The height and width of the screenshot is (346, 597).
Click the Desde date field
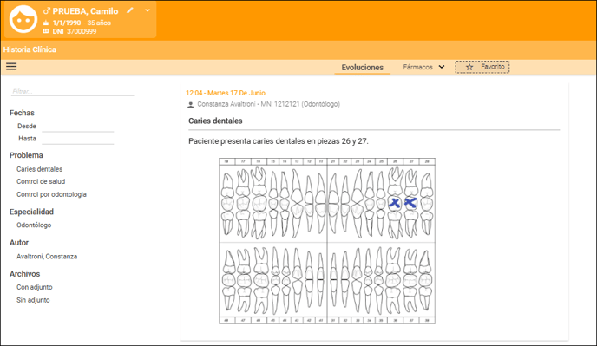78,127
